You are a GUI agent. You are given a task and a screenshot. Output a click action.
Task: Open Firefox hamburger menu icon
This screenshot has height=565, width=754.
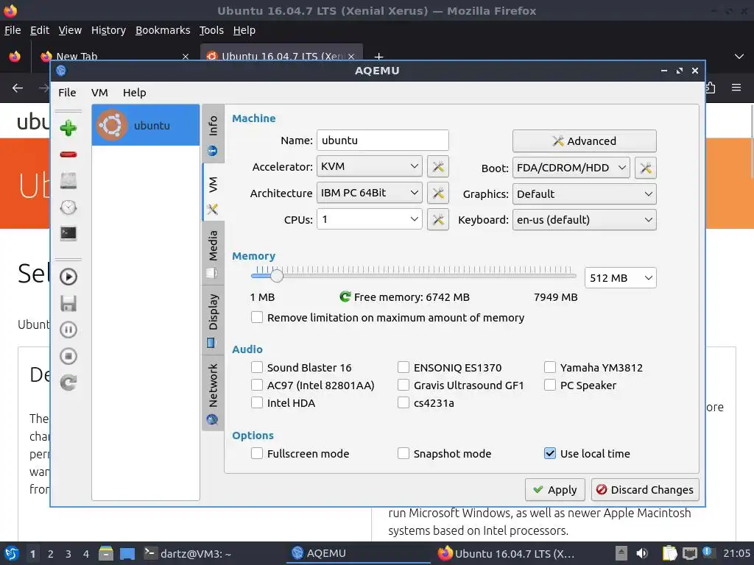pyautogui.click(x=736, y=88)
